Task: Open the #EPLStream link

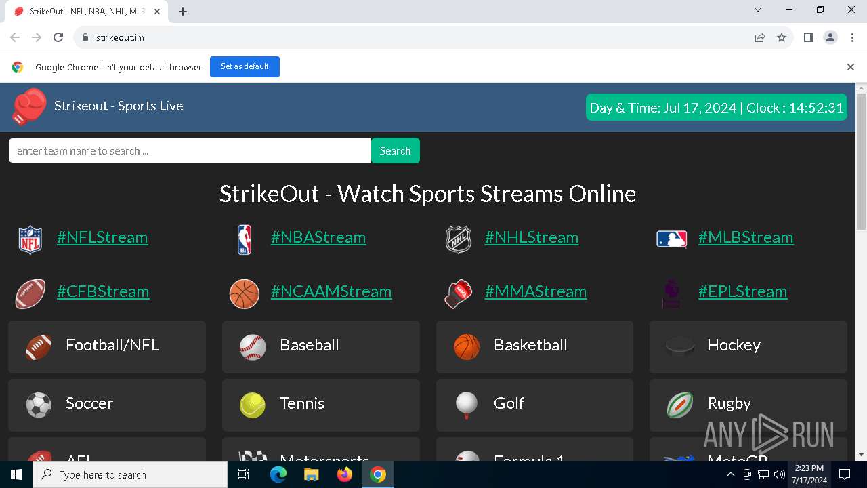Action: [x=743, y=291]
